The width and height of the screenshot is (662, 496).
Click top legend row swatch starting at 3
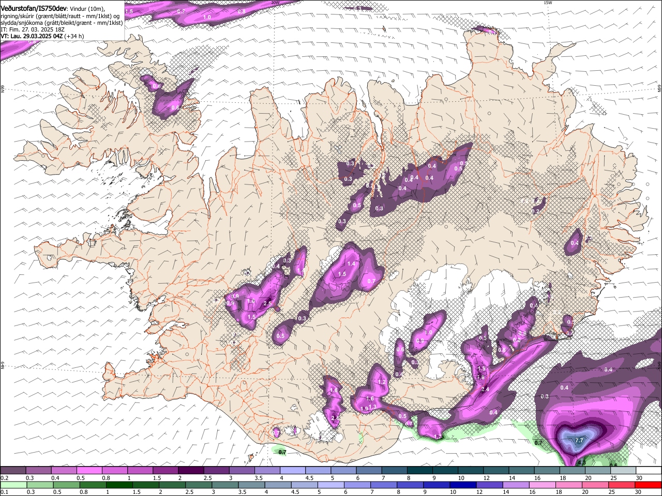coord(241,471)
